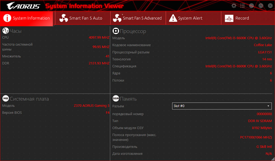This screenshot has height=161, width=275.
Task: Click the DDR value 2131.93 MHZ
Action: point(99,63)
